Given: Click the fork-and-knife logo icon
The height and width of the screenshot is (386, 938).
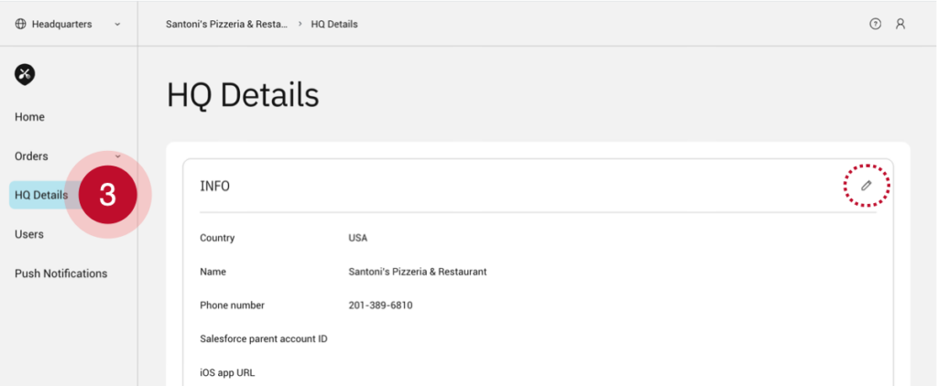Looking at the screenshot, I should pos(25,75).
